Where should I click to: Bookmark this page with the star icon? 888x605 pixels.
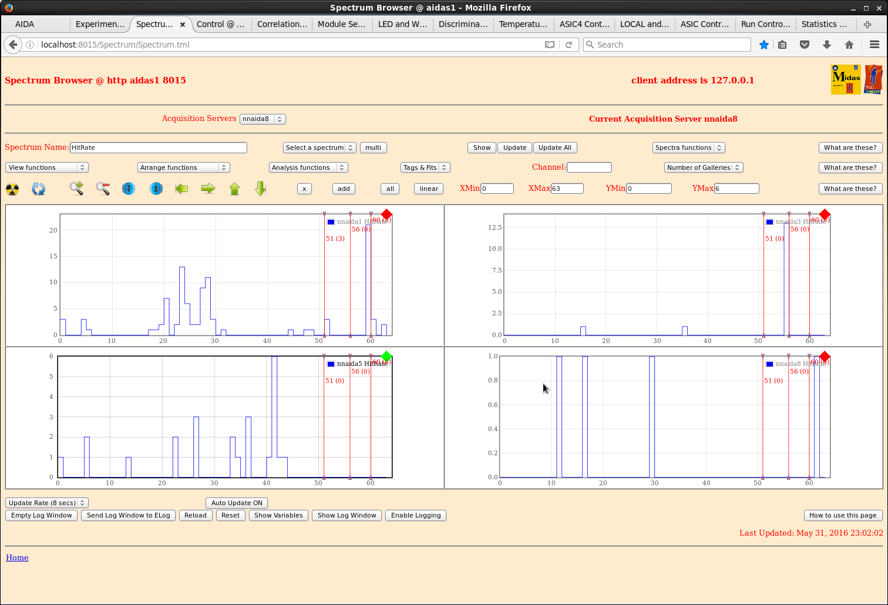click(x=764, y=45)
